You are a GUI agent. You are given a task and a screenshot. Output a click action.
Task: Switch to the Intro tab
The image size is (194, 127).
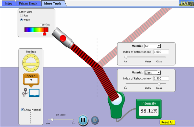8,3
